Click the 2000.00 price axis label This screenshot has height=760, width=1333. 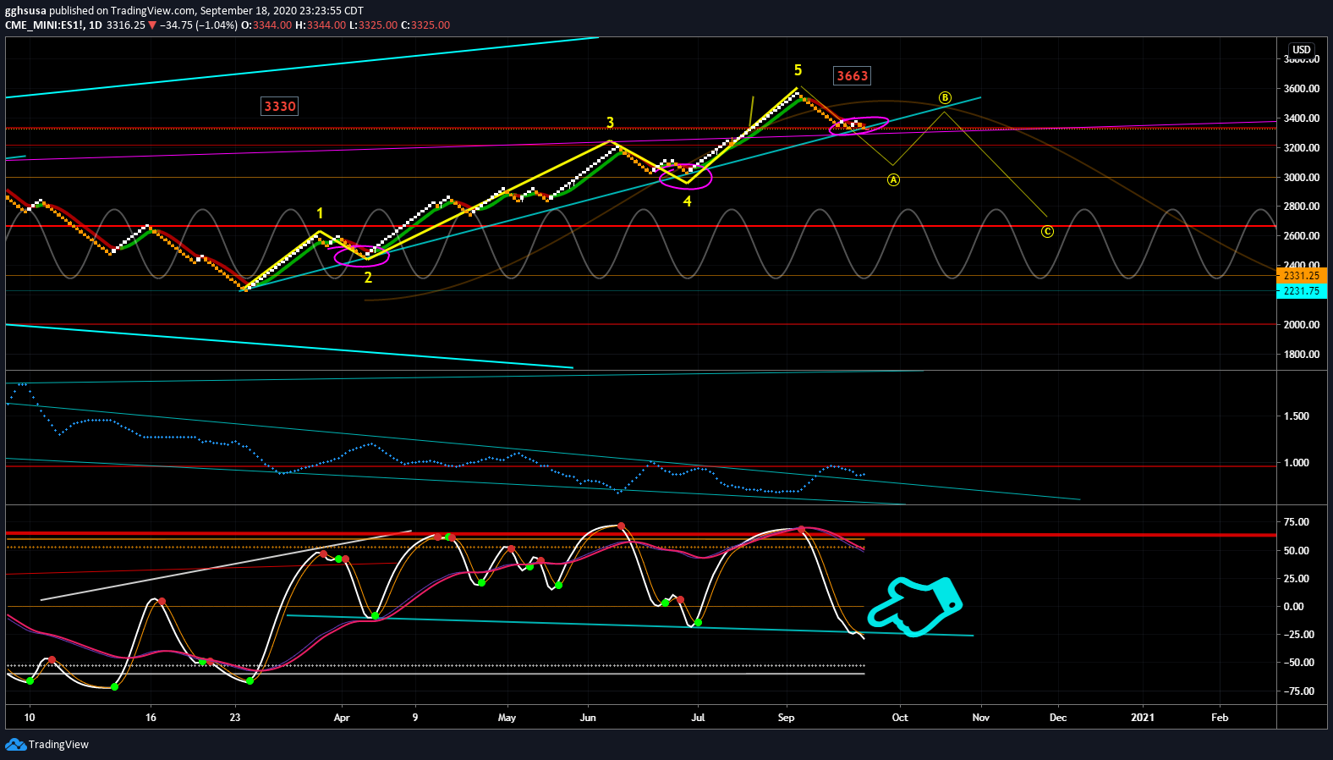1301,325
